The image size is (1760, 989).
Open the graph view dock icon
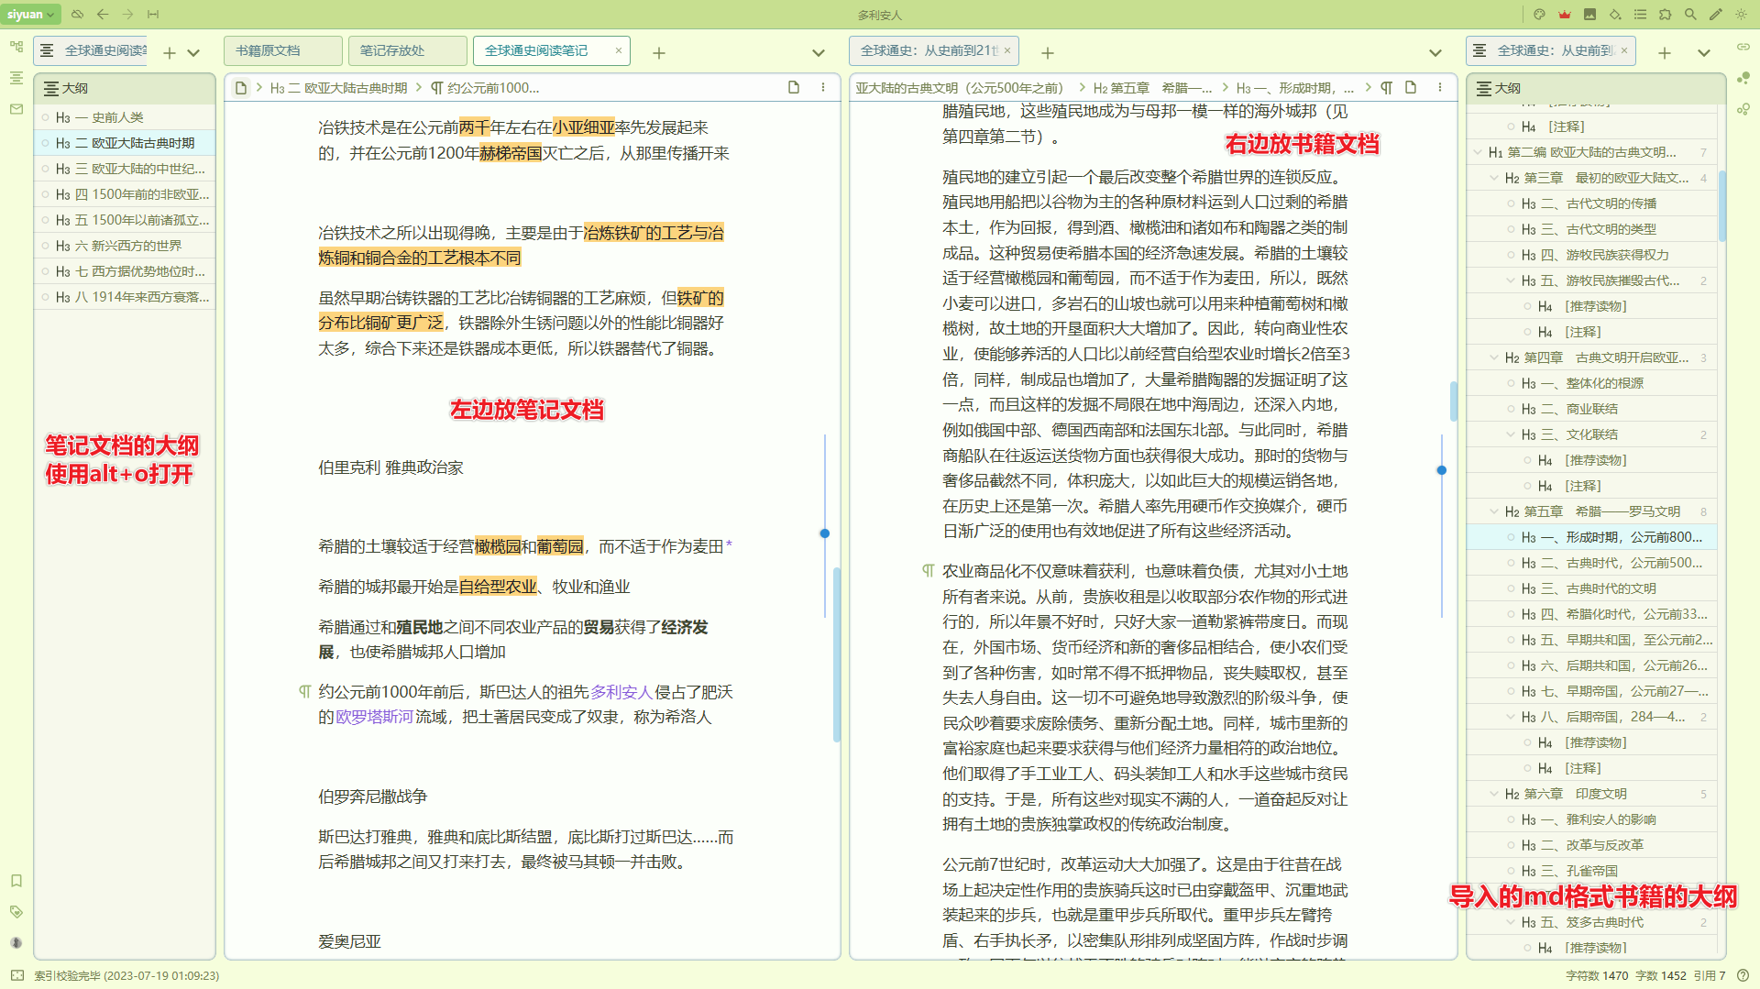coord(1743,78)
